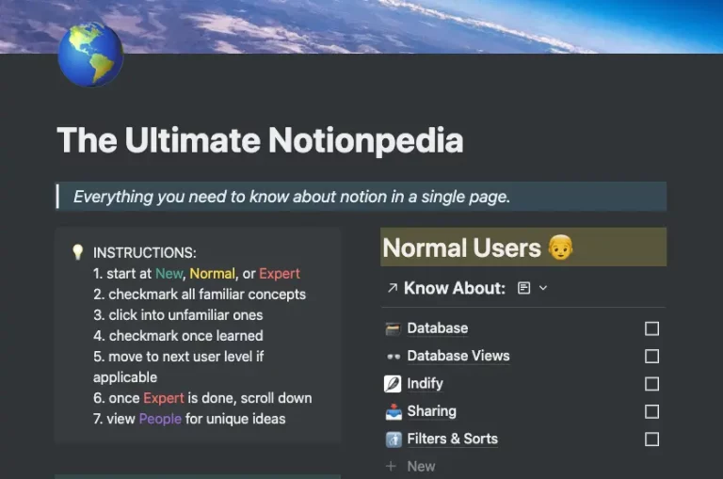Click the plus icon beside New

[x=391, y=466]
